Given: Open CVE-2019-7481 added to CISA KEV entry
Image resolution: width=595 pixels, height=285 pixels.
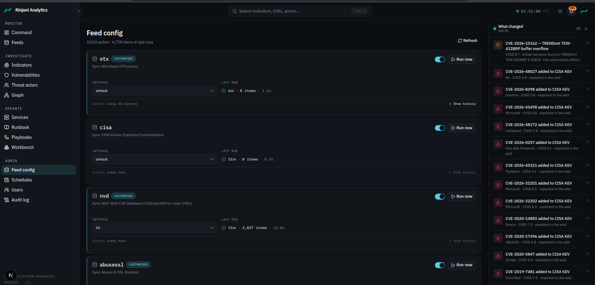Looking at the screenshot, I should click(x=542, y=275).
